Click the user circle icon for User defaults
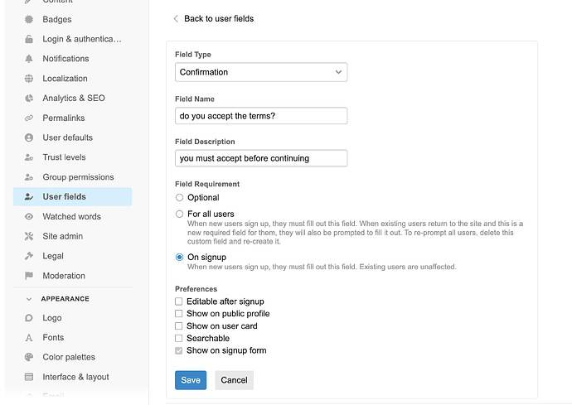Screen dimensions: 572x405 click(x=29, y=137)
